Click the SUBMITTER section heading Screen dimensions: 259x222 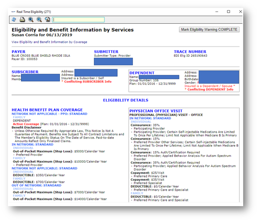[x=106, y=52]
